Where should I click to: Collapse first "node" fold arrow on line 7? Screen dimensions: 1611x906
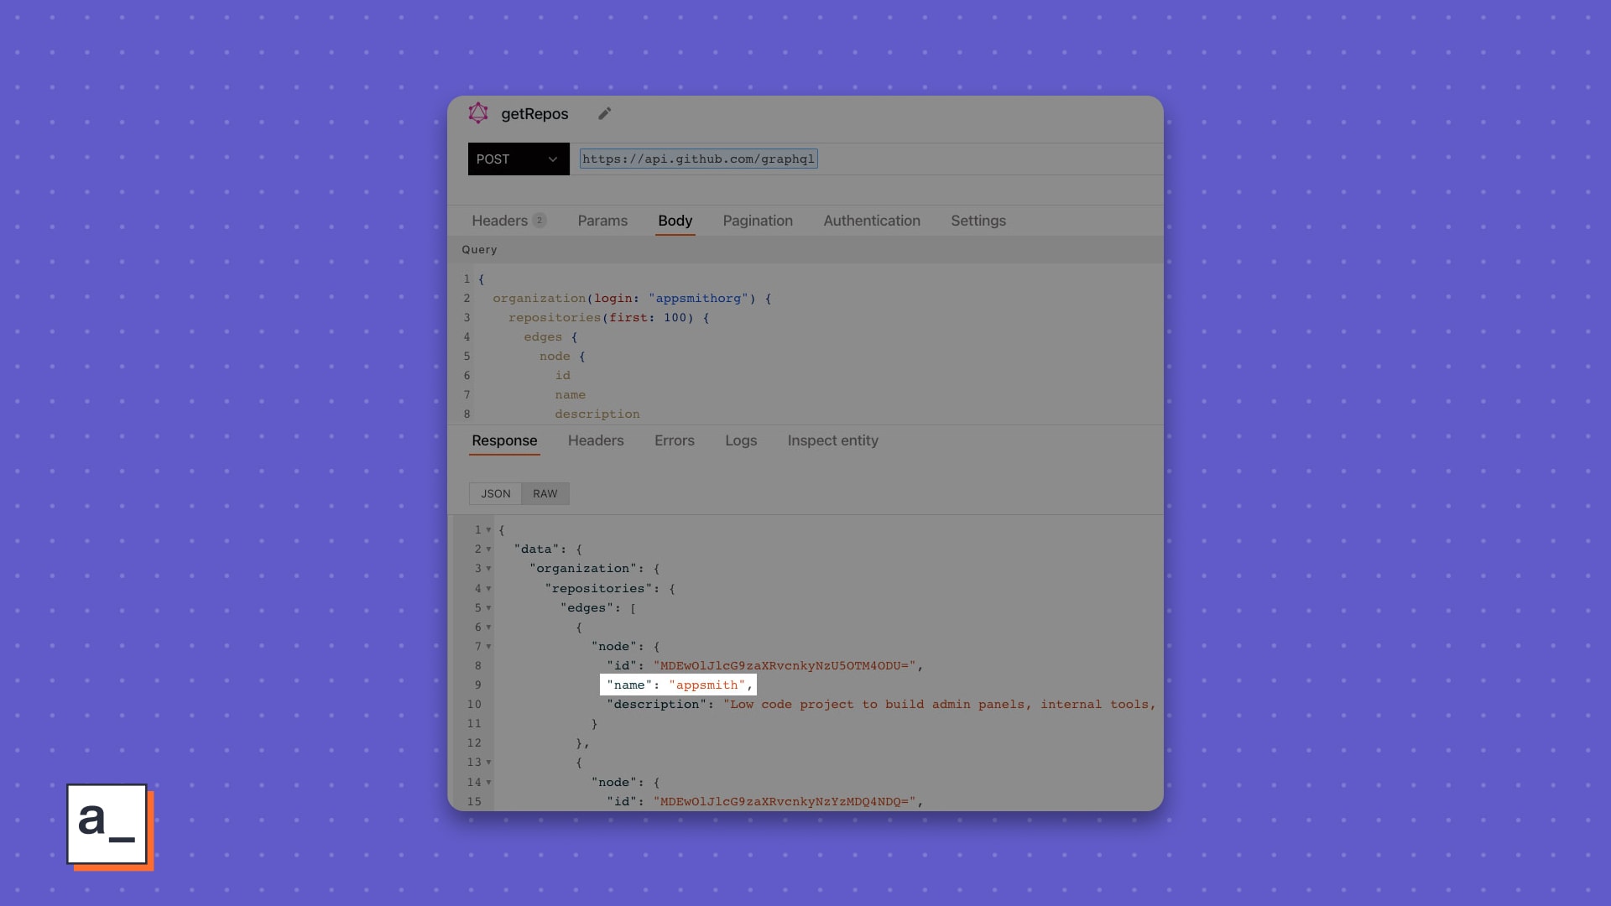point(488,647)
